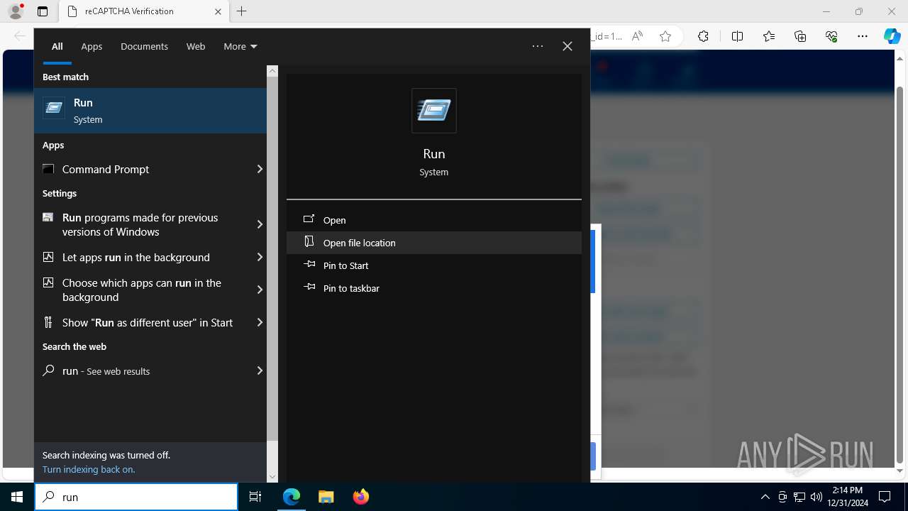Open the search options ellipsis menu
Image resolution: width=908 pixels, height=511 pixels.
pos(538,46)
